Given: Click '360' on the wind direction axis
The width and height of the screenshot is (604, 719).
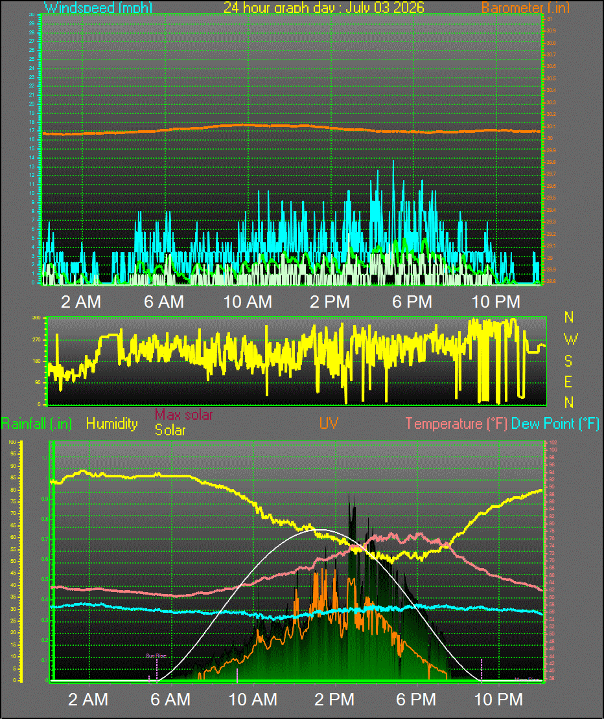Looking at the screenshot, I should coord(36,318).
